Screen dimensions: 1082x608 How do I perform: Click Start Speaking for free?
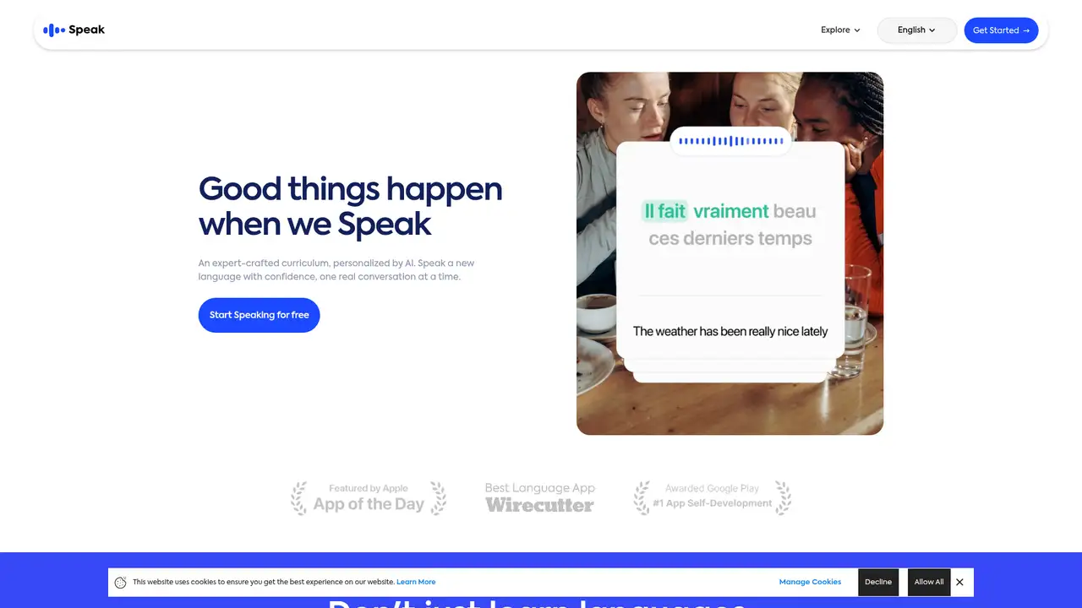(260, 315)
